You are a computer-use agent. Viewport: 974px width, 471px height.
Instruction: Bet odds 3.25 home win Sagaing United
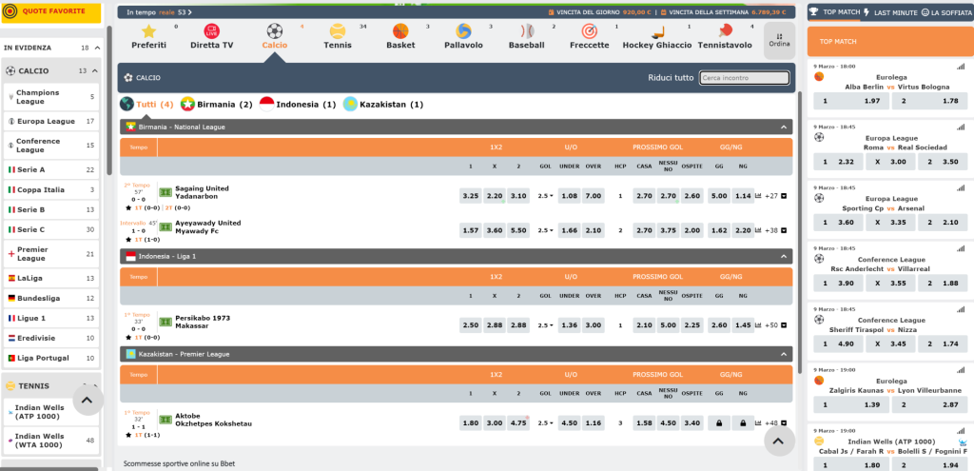tap(471, 196)
